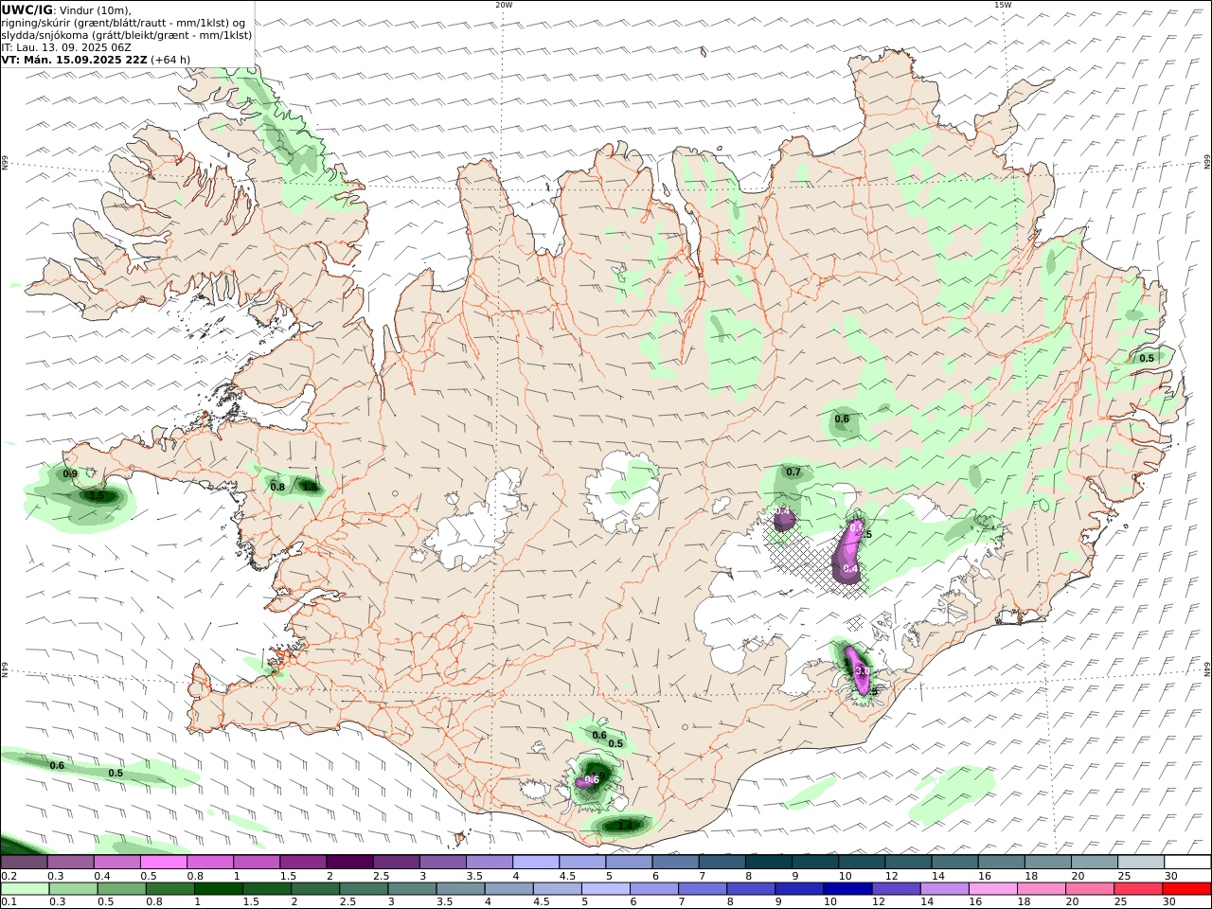Click the light grey 25 swatch on the upper scale
This screenshot has width=1212, height=909.
tap(1141, 862)
